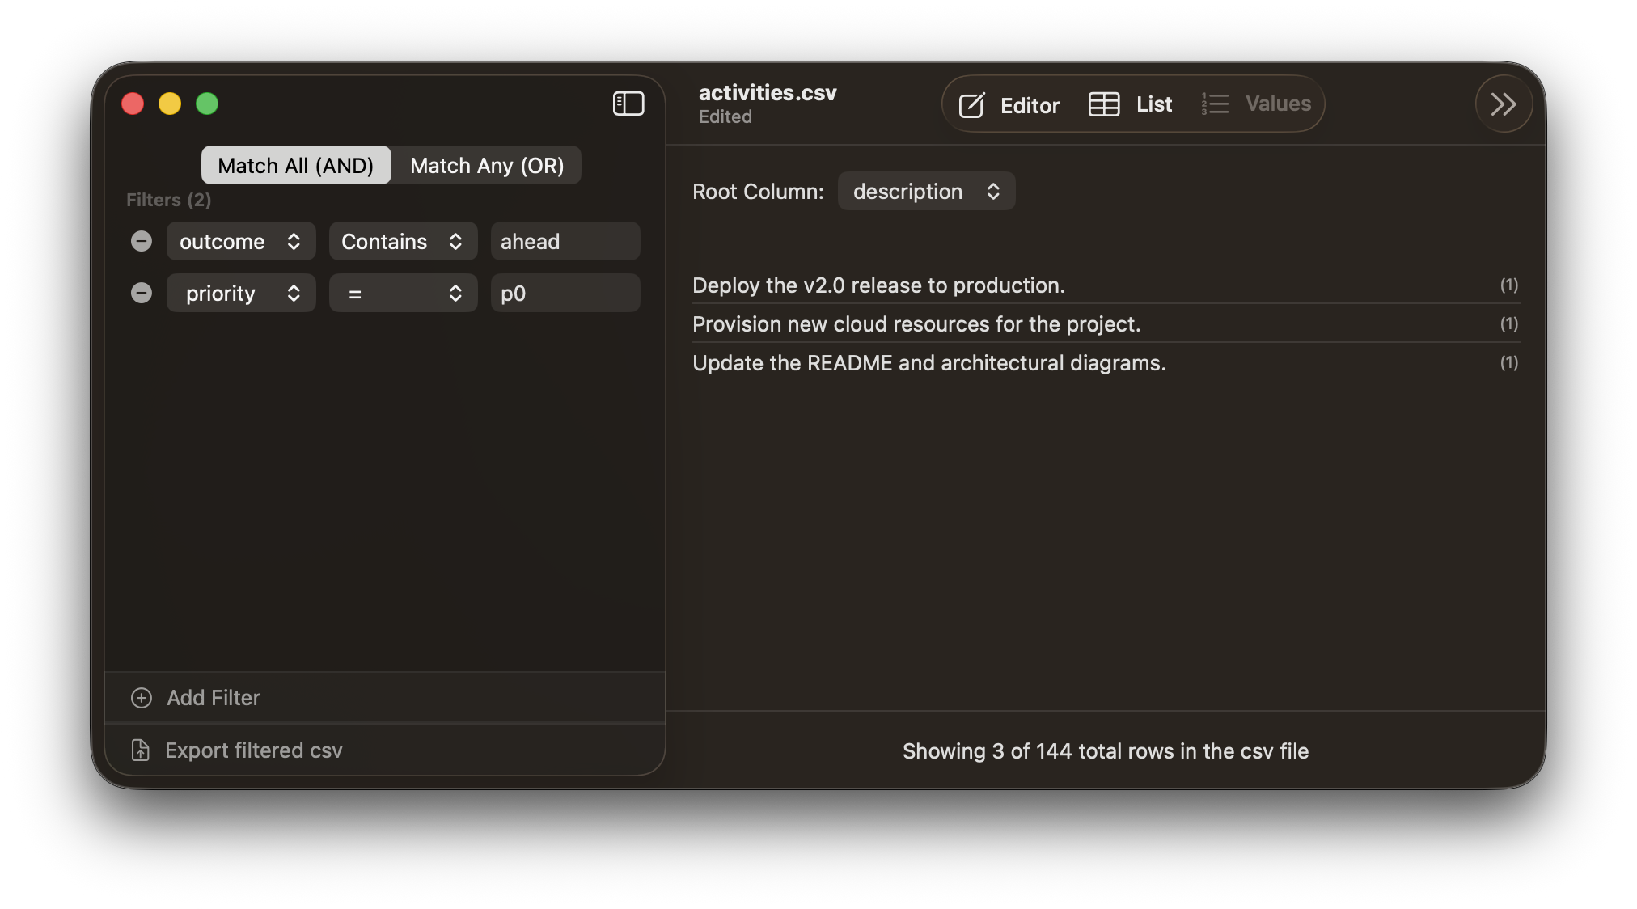Switch to Match Any (OR) mode
The image size is (1637, 909).
tap(487, 166)
